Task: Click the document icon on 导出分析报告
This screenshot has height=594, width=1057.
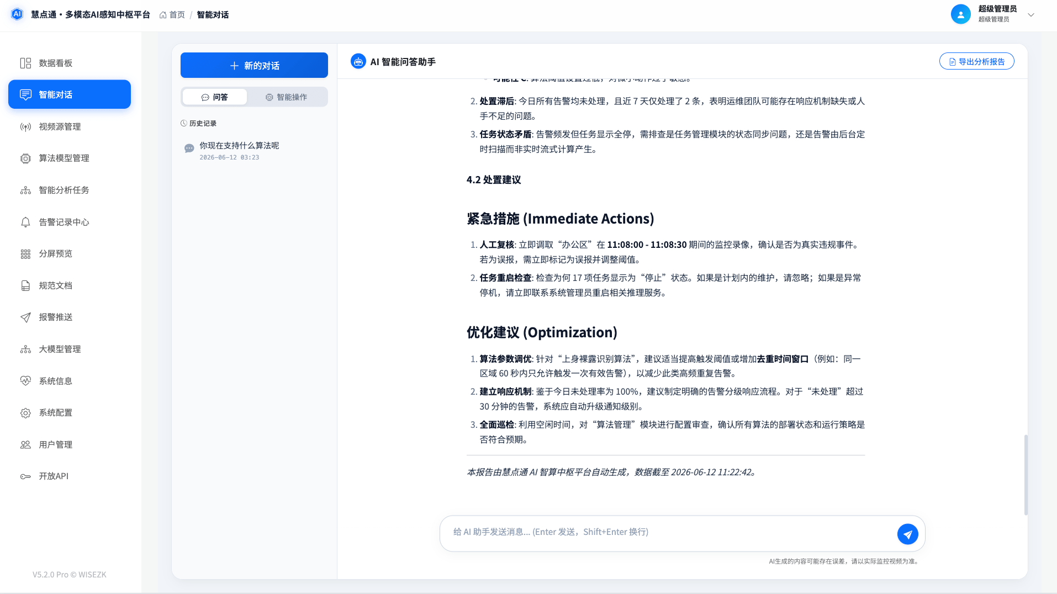Action: [x=952, y=62]
